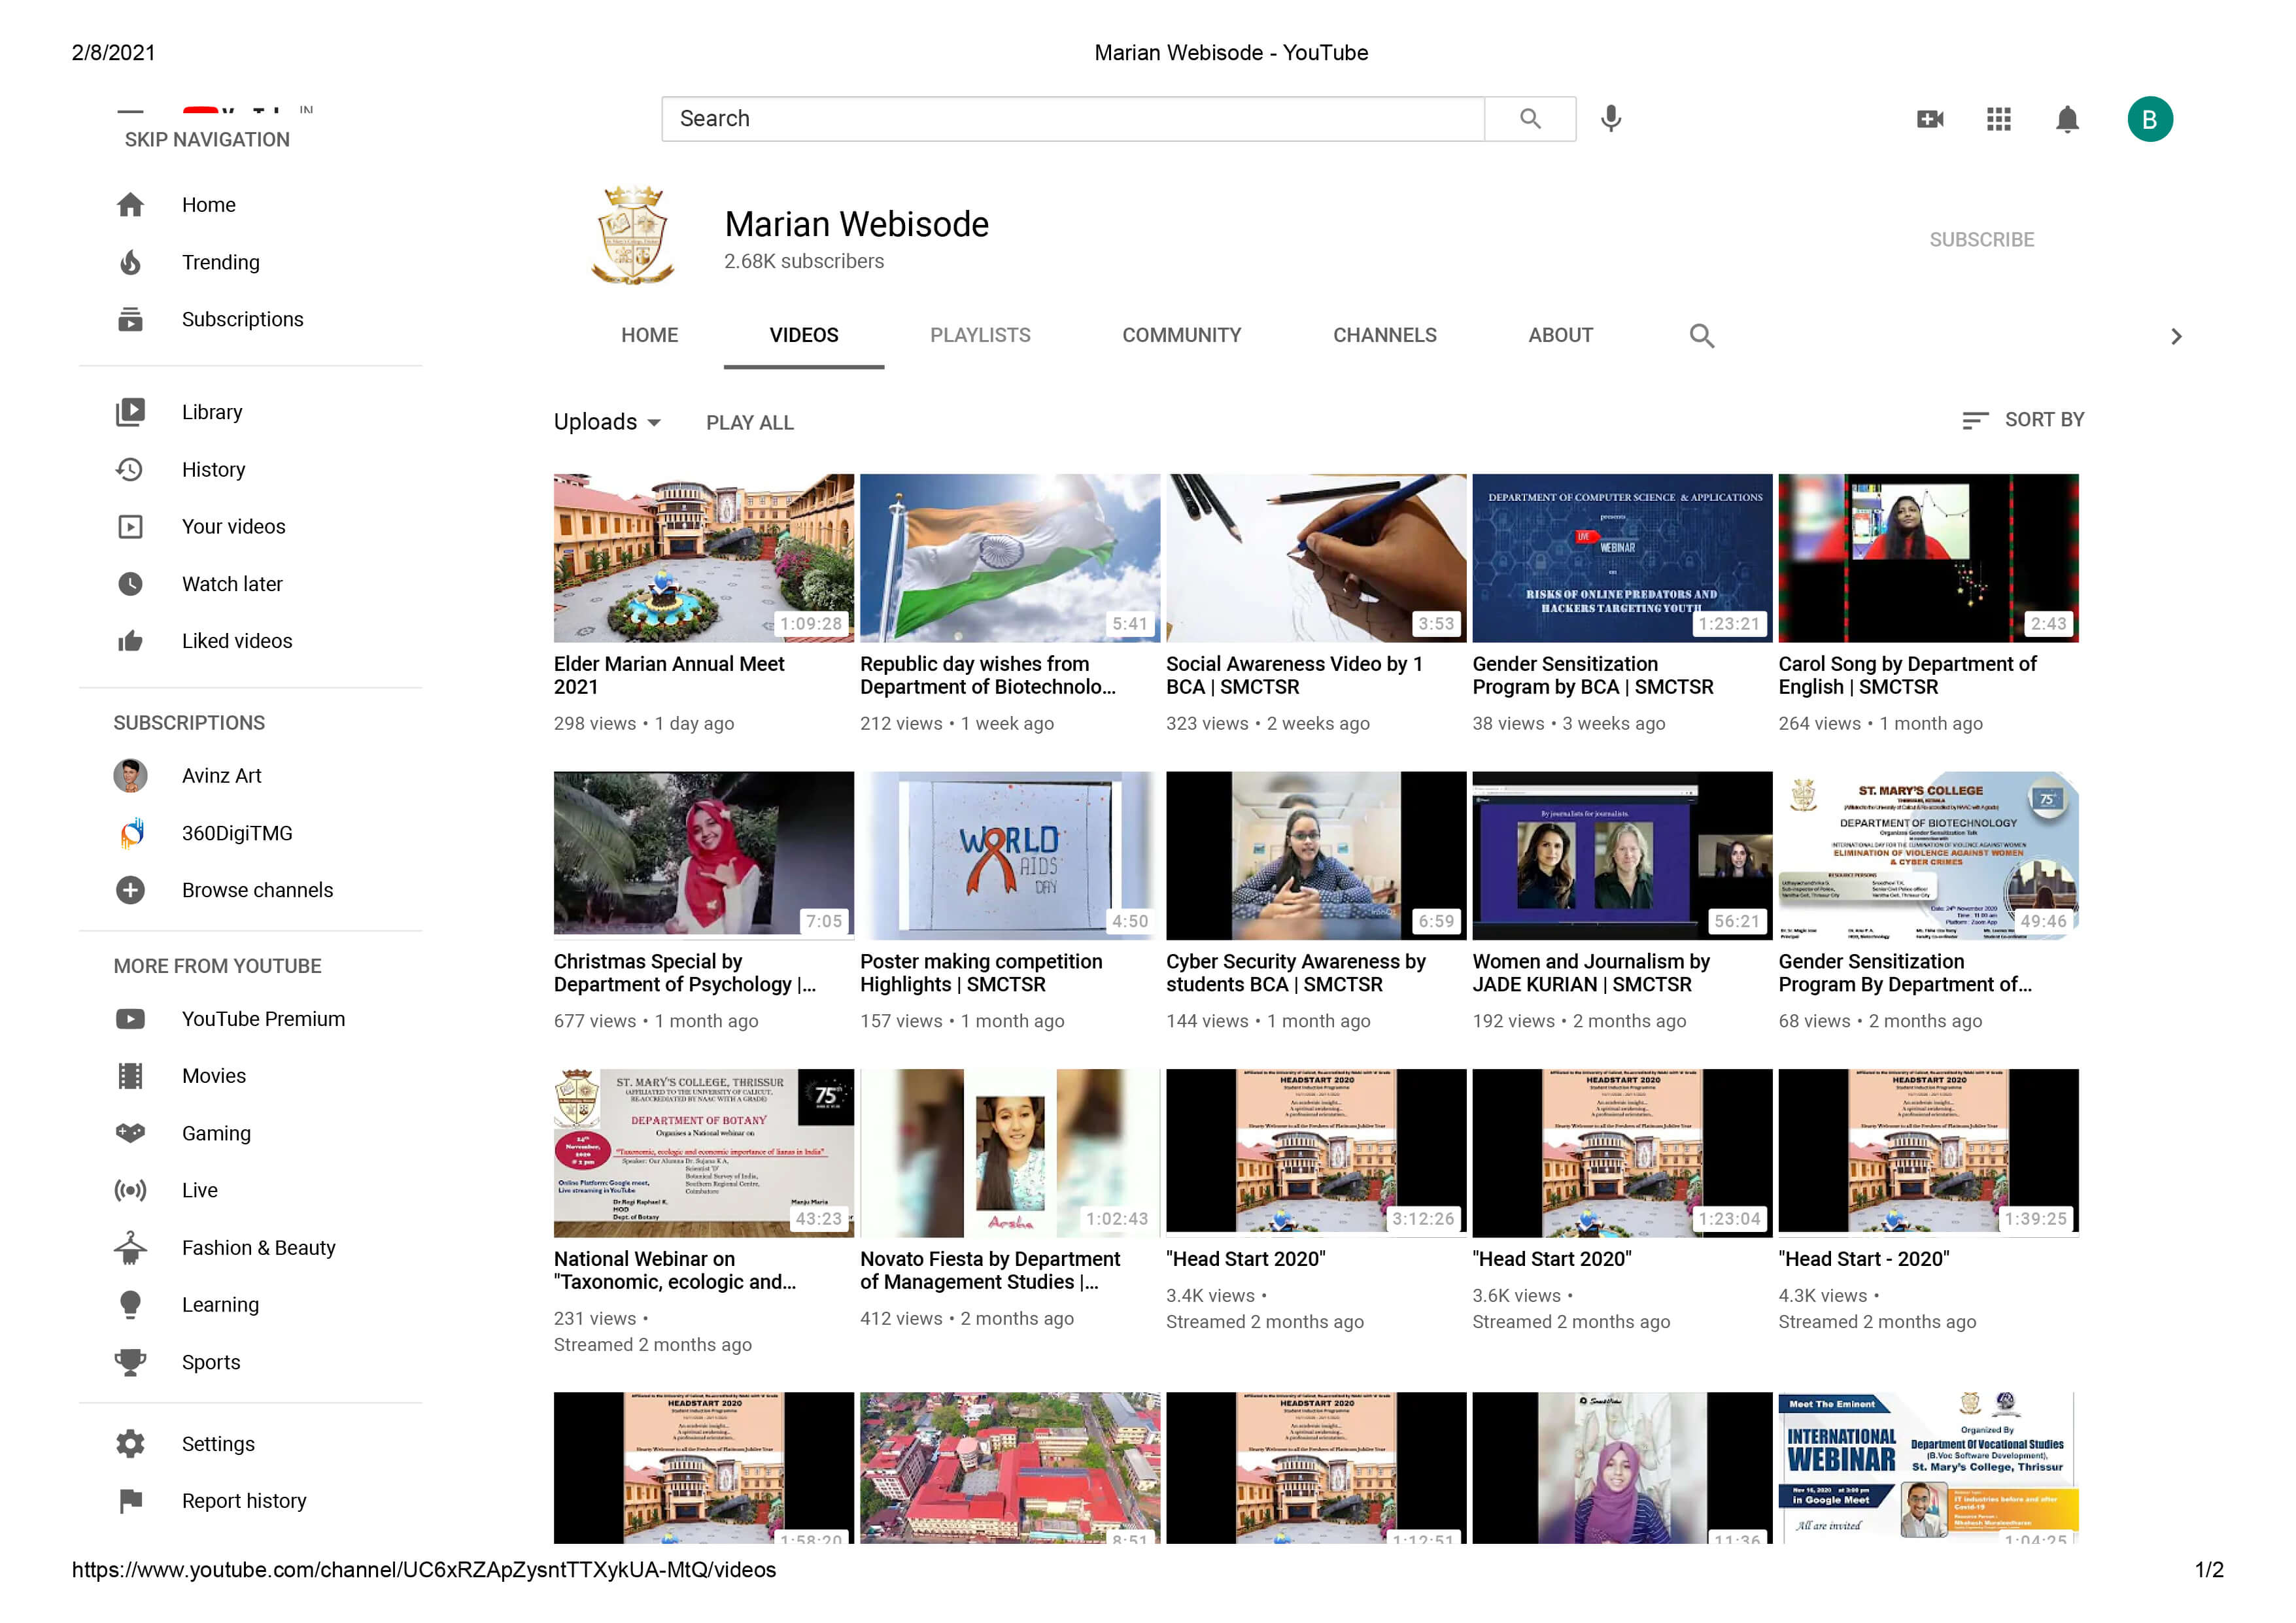Image resolution: width=2296 pixels, height=1623 pixels.
Task: Click 'Head Start - 2020' 4.3K views title
Action: click(1864, 1259)
